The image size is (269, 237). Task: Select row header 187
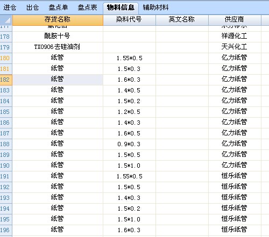pyautogui.click(x=6, y=133)
